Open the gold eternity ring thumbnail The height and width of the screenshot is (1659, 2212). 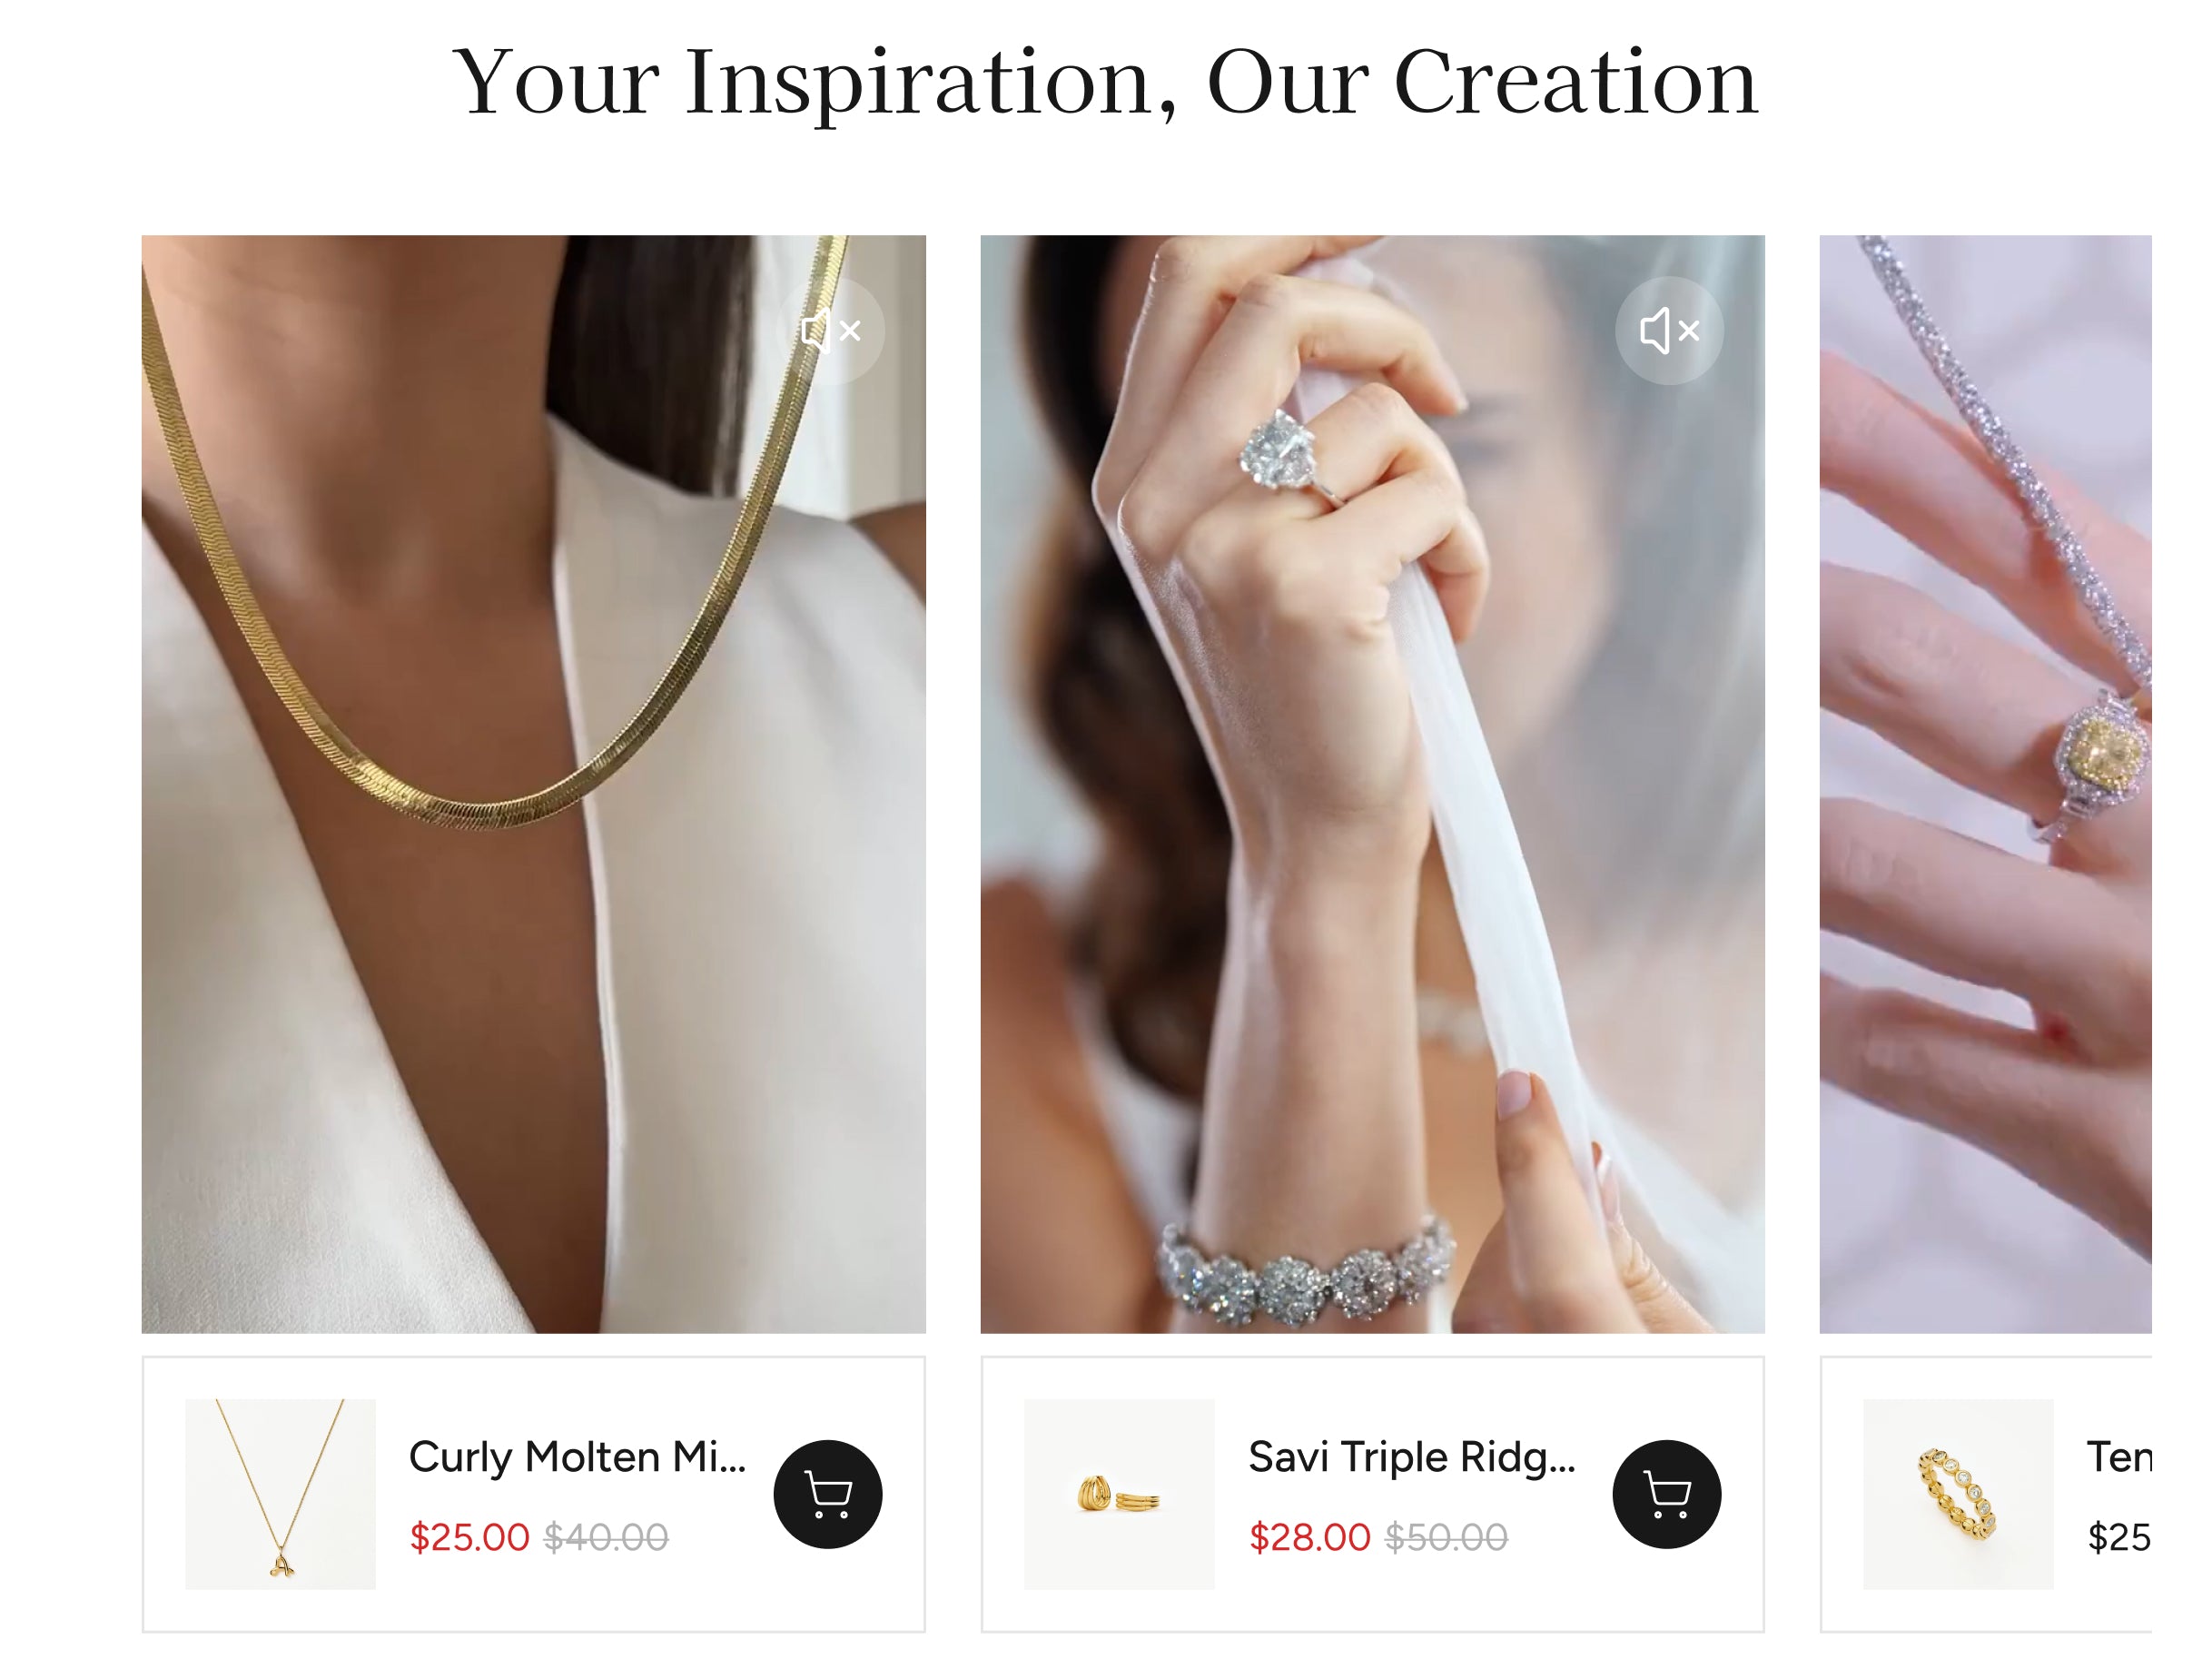point(1958,1494)
